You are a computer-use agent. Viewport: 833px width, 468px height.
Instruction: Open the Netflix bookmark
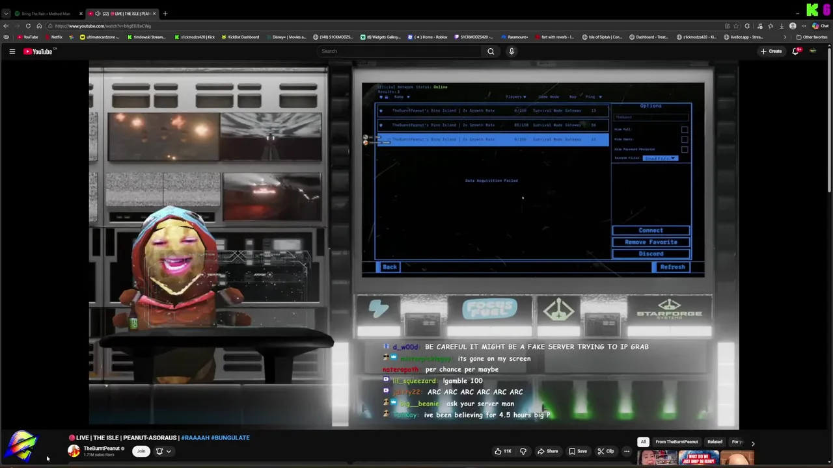[x=53, y=37]
